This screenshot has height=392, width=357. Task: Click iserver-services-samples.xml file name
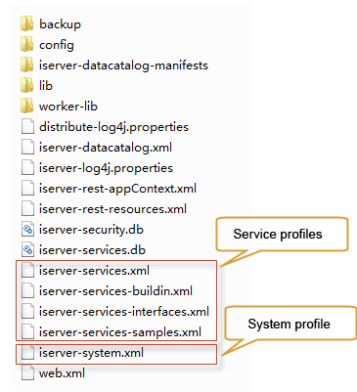[x=120, y=332]
